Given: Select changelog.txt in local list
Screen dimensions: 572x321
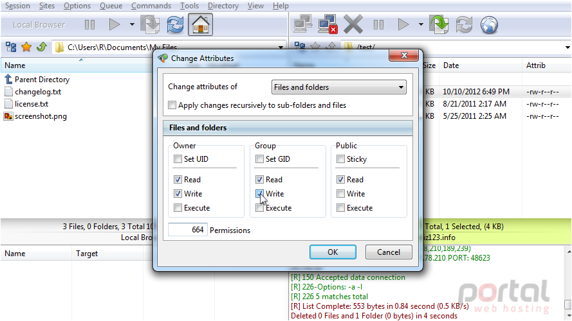Looking at the screenshot, I should (38, 92).
